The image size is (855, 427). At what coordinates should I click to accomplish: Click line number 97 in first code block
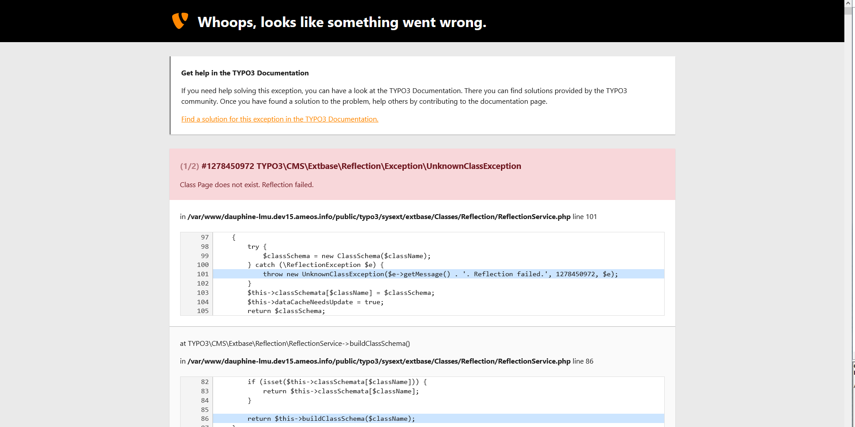(205, 237)
